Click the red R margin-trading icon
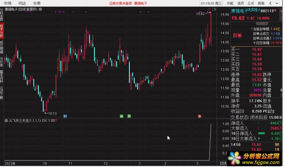Image resolution: width=284 pixels, height=167 pixels. 276,11
